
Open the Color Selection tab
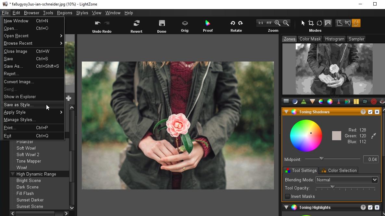coord(339,170)
